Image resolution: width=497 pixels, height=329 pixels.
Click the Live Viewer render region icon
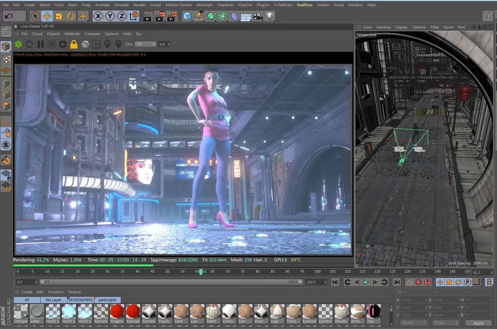(x=96, y=44)
